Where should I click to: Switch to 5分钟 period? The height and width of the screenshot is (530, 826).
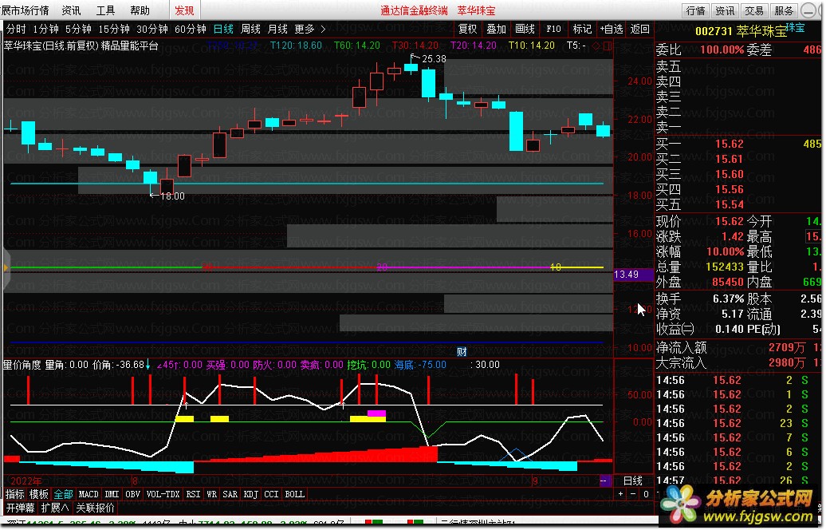(78, 29)
